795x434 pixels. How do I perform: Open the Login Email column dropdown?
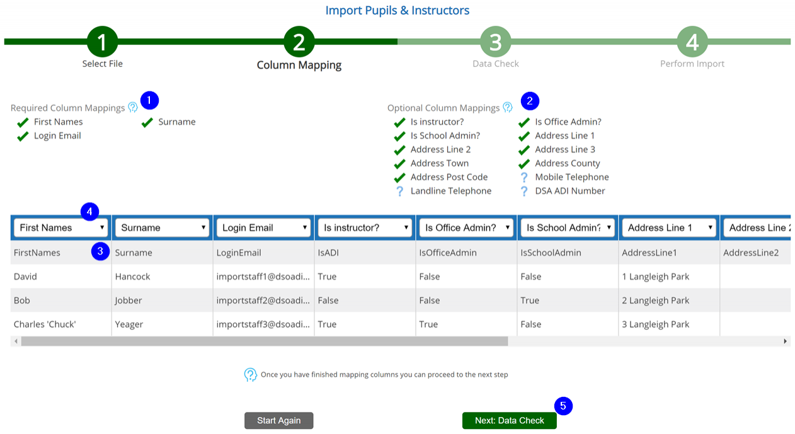point(264,227)
